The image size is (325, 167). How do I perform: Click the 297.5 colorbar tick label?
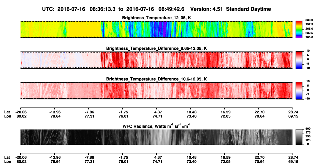[309, 25]
